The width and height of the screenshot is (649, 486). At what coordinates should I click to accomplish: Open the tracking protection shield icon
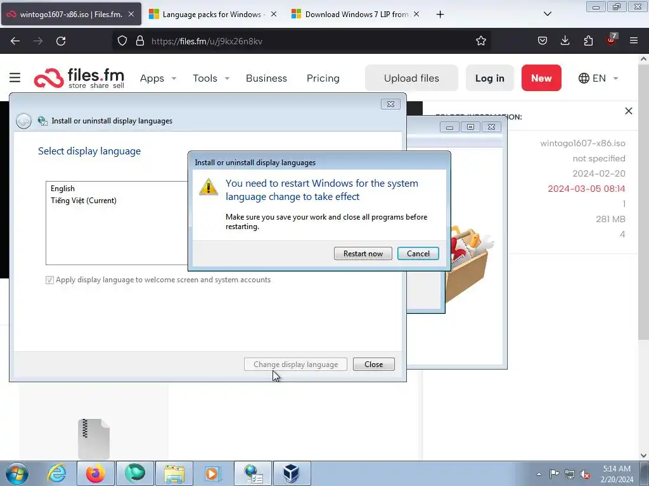122,41
